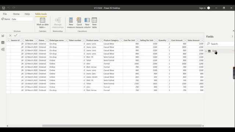Image resolution: width=235 pixels, height=132 pixels.
Task: Click the search magnifier icon in Fields
Action: [208, 44]
